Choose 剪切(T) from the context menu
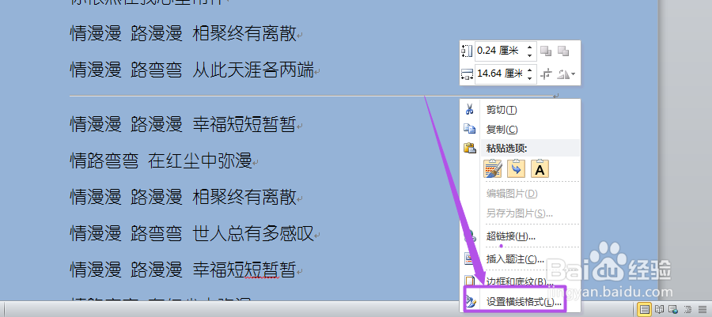This screenshot has height=317, width=712. pos(521,110)
